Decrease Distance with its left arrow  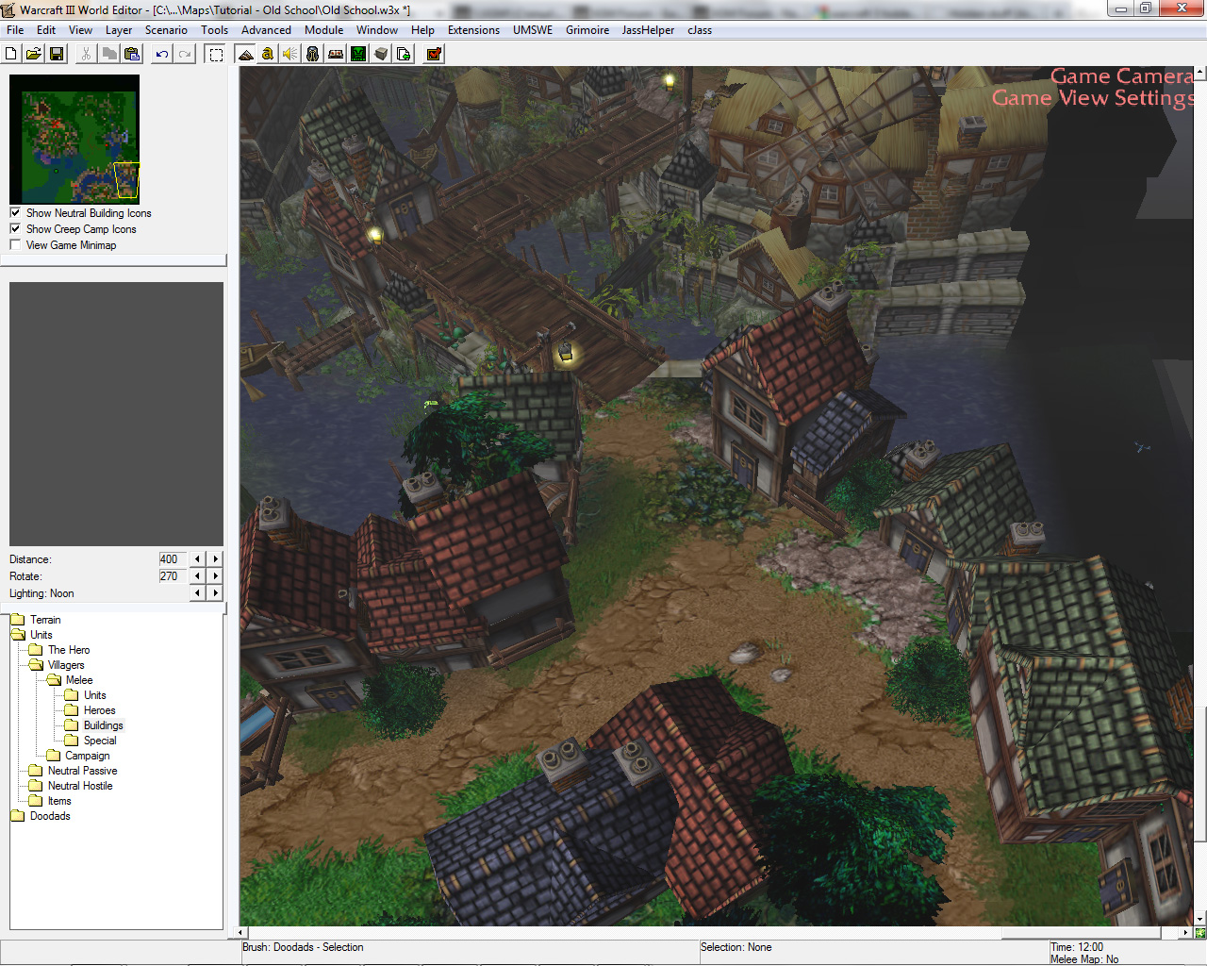[197, 559]
